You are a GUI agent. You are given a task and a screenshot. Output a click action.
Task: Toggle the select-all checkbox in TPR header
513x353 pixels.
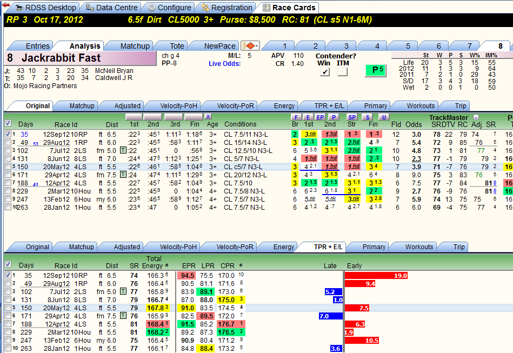[8, 264]
